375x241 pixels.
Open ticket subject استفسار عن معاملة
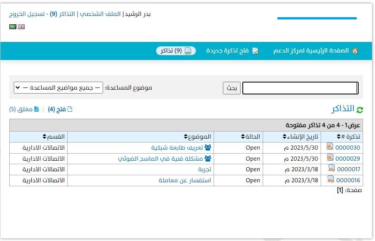pyautogui.click(x=185, y=181)
